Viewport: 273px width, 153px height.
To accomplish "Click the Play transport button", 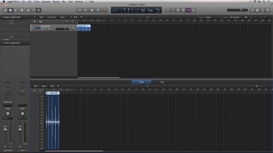I will click(98, 10).
